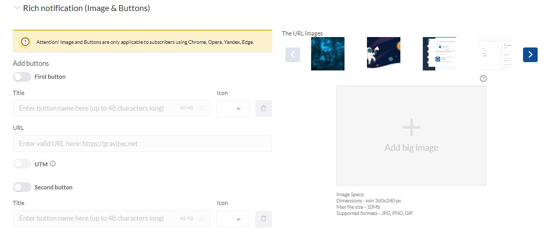Image resolution: width=546 pixels, height=228 pixels.
Task: Open the First button Icon dropdown
Action: (233, 108)
